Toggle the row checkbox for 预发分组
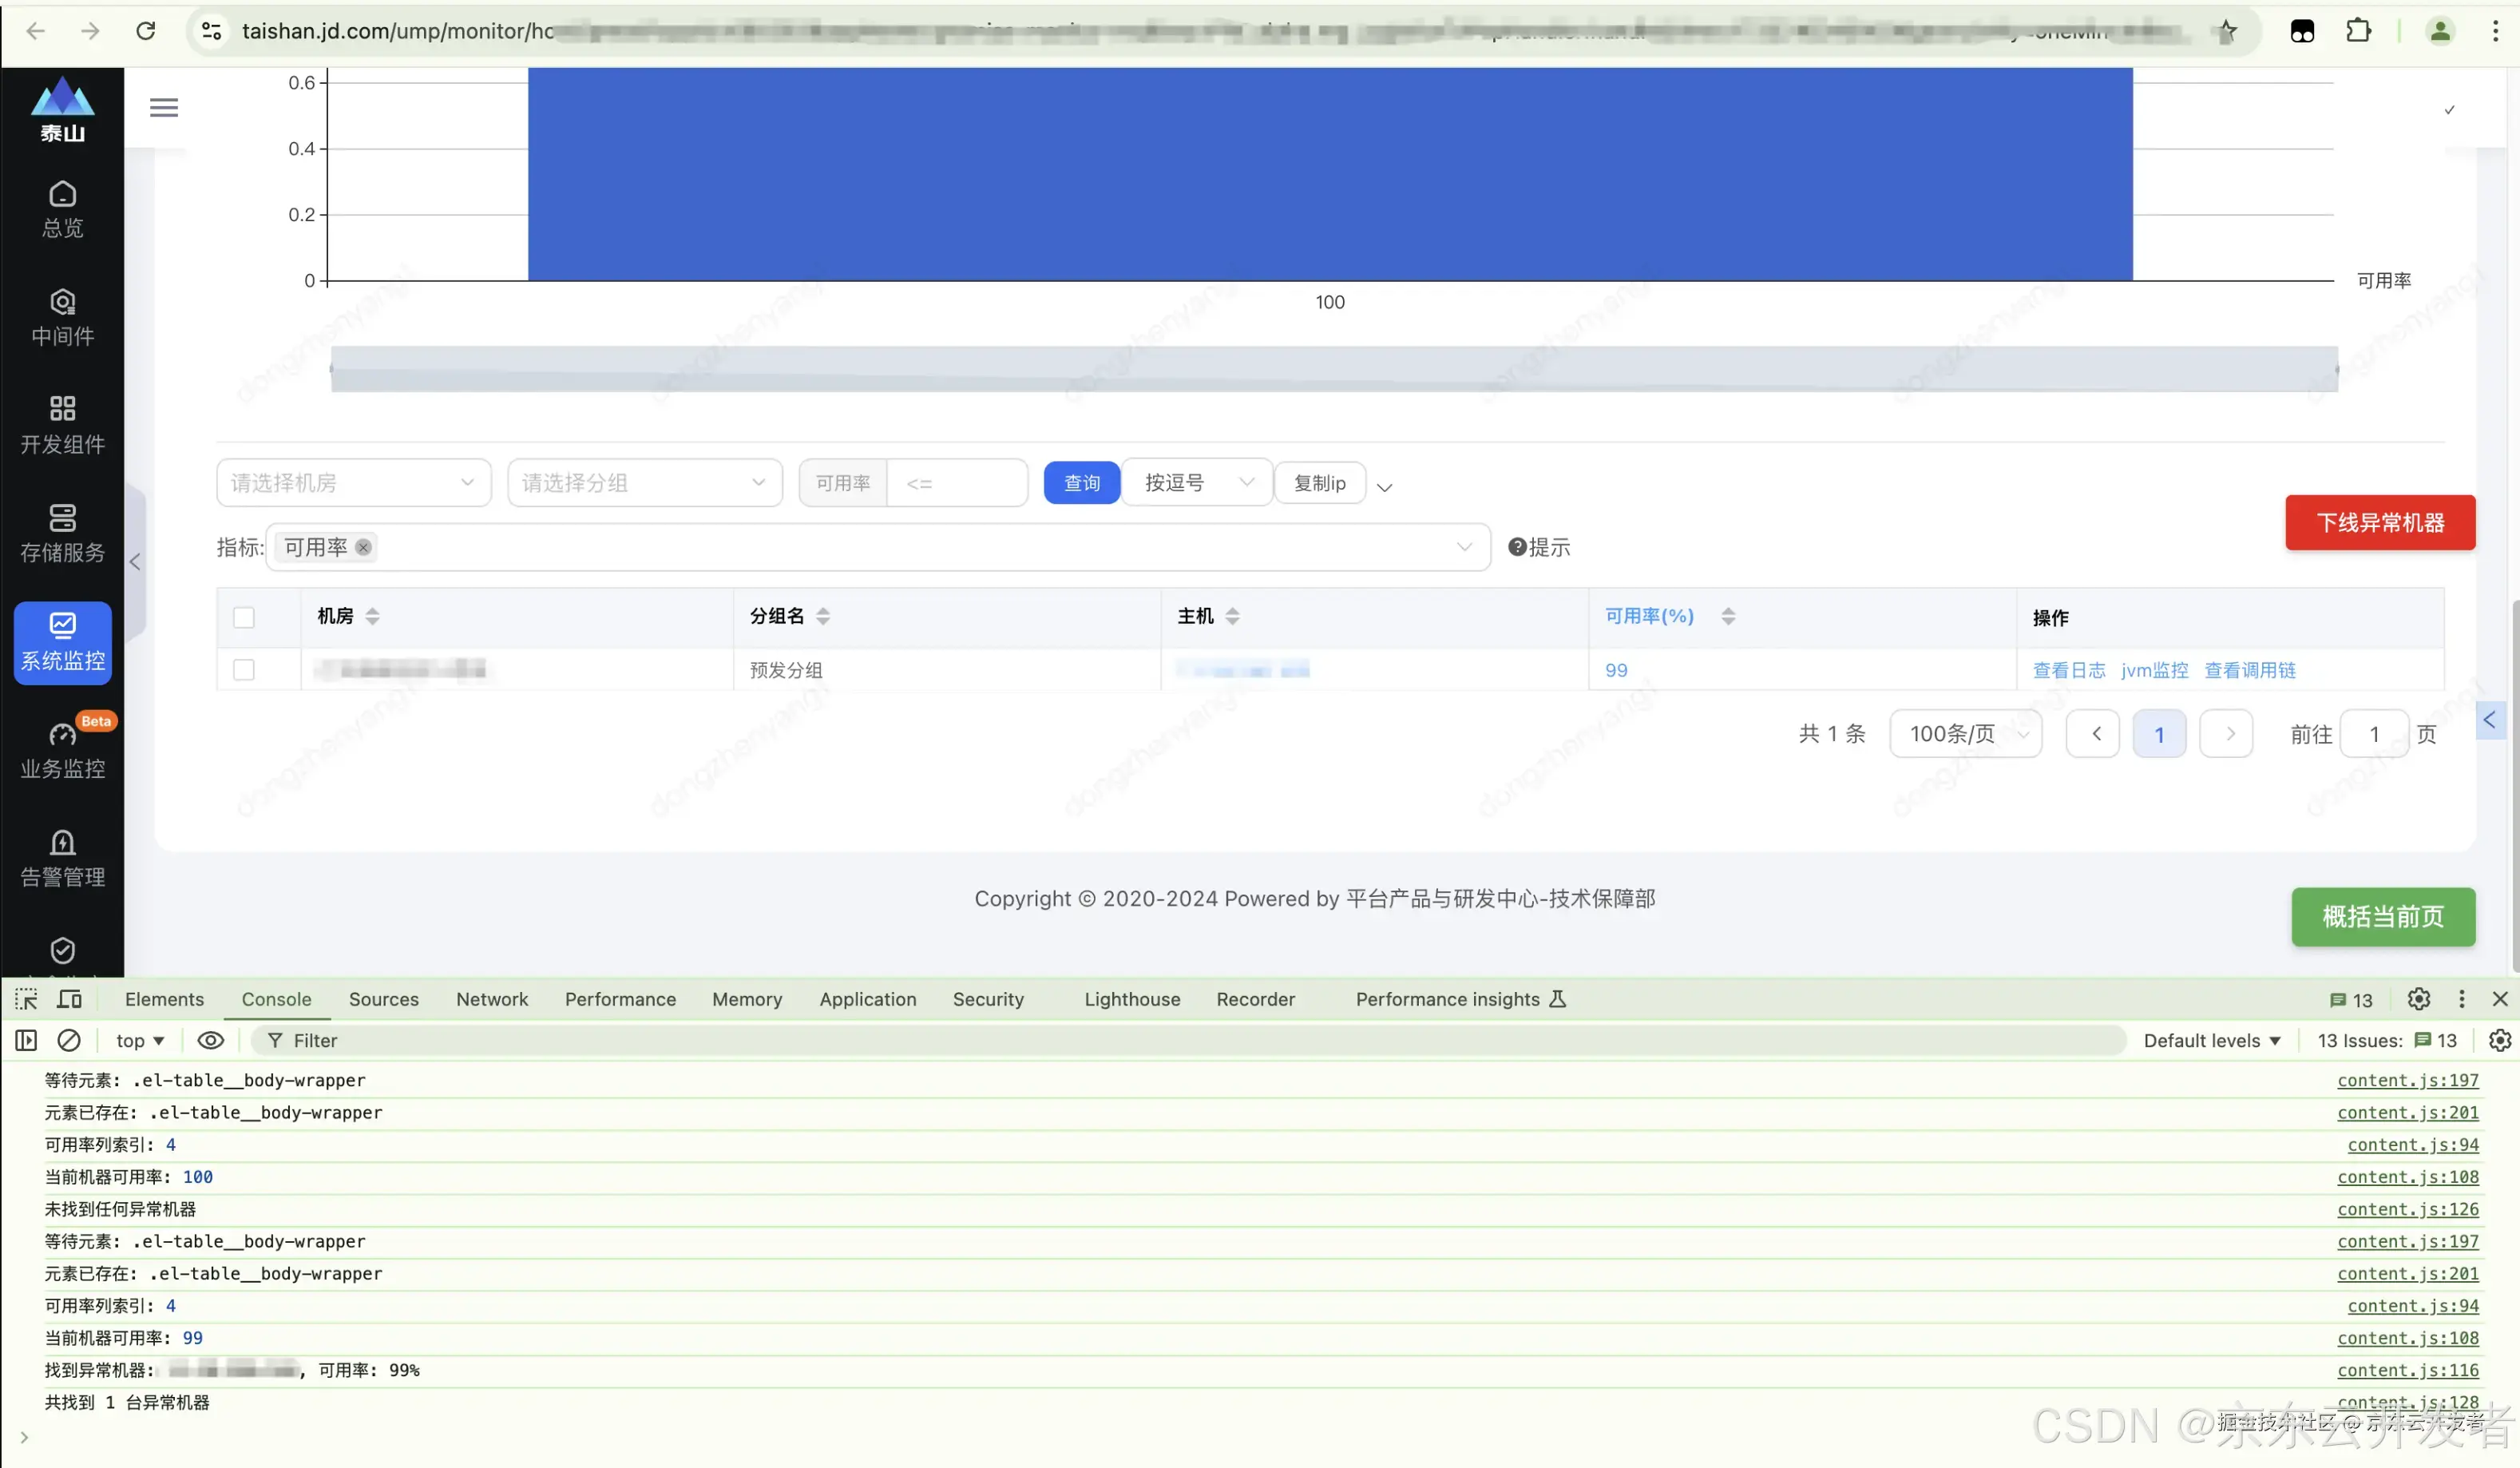This screenshot has width=2520, height=1468. coord(244,669)
